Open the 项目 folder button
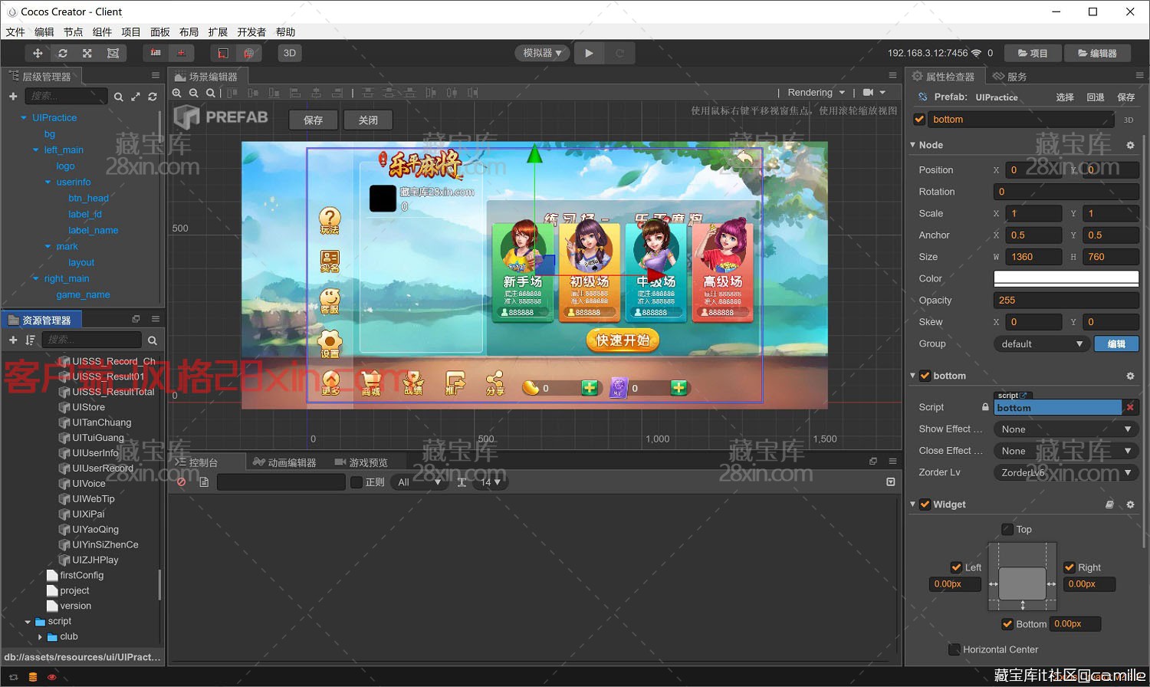 (1033, 53)
